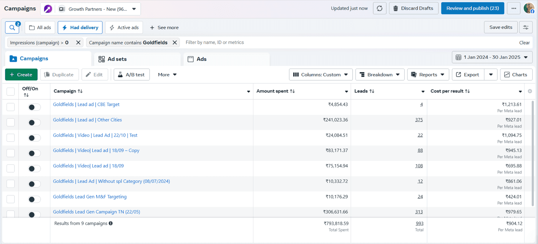Open Goldfields Lead Gen M&F Targeting link
This screenshot has height=244, width=538.
90,197
